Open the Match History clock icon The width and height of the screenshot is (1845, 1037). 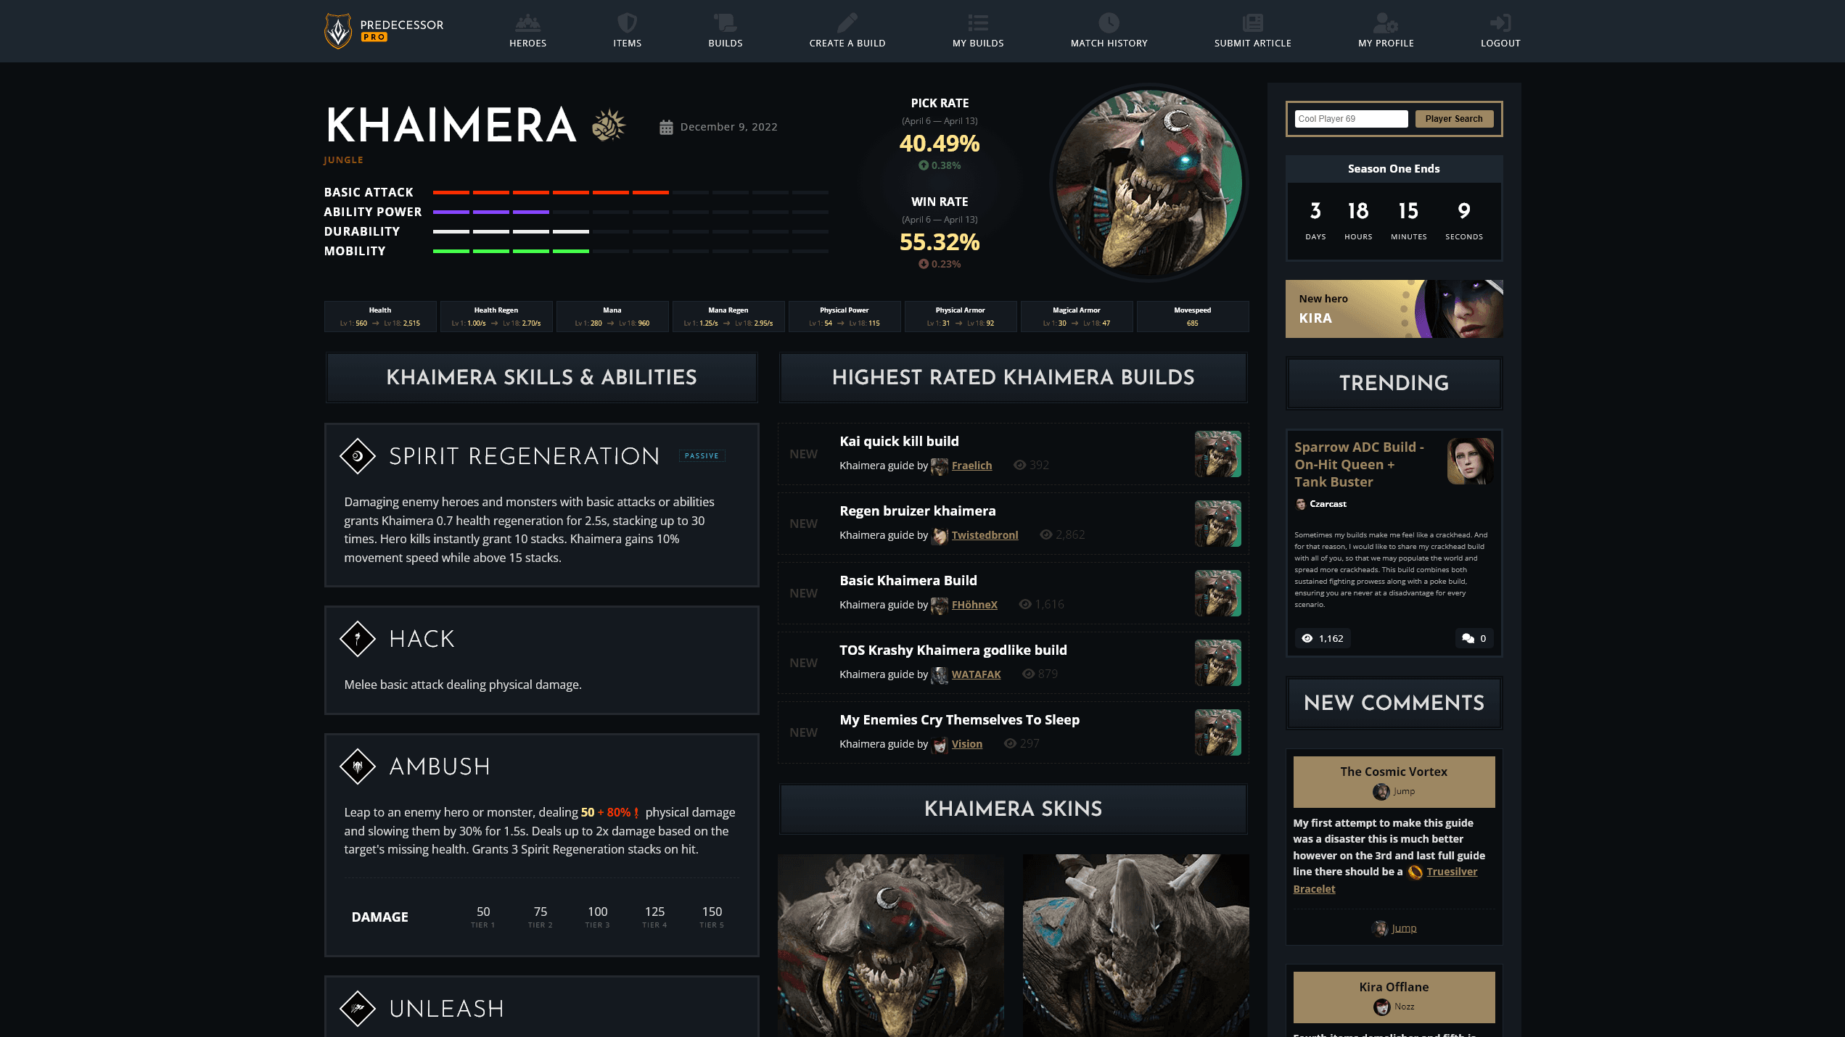pos(1109,23)
